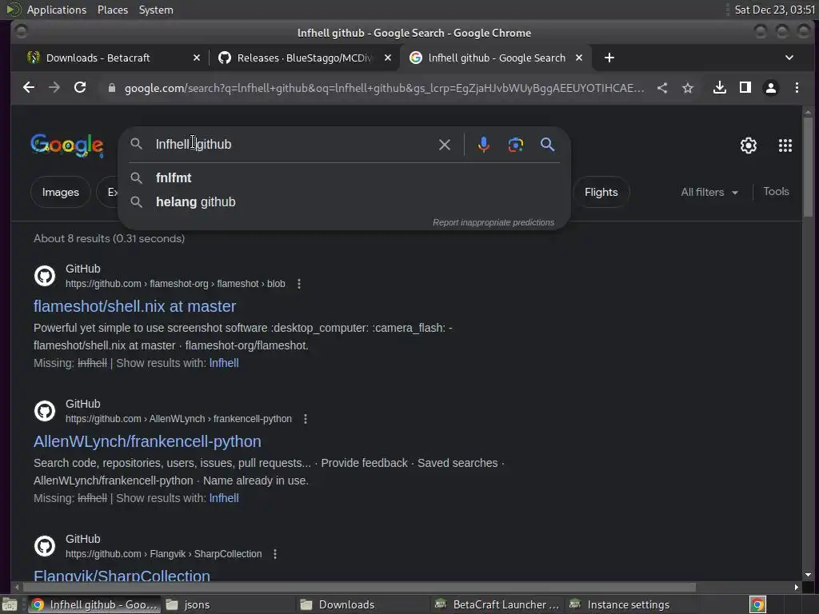Select the Images filter chip
The image size is (819, 614).
tap(61, 192)
